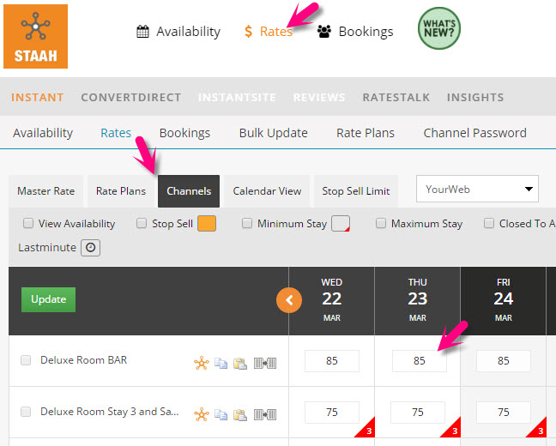This screenshot has height=446, width=556.
Task: Enable View Availability checkbox
Action: (x=28, y=223)
